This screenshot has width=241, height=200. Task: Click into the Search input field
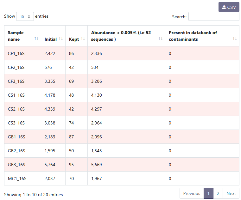(213, 16)
